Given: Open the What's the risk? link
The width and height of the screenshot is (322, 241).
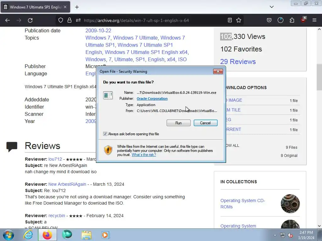Looking at the screenshot, I should point(144,155).
